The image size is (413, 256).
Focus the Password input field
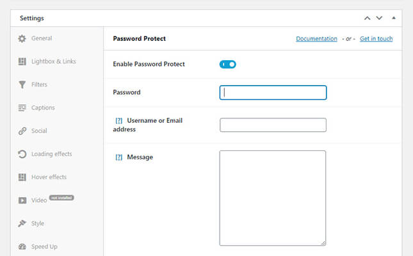click(x=273, y=92)
